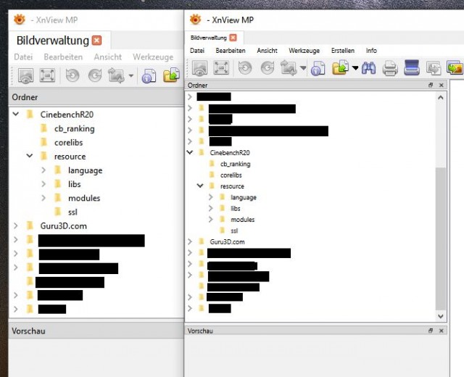
Task: Collapse resource folder in right window tree
Action: click(200, 186)
